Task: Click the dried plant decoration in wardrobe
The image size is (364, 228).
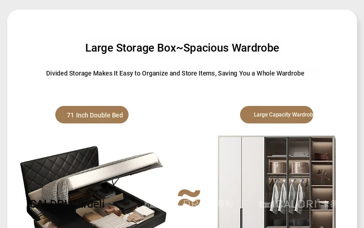Action: click(x=322, y=176)
